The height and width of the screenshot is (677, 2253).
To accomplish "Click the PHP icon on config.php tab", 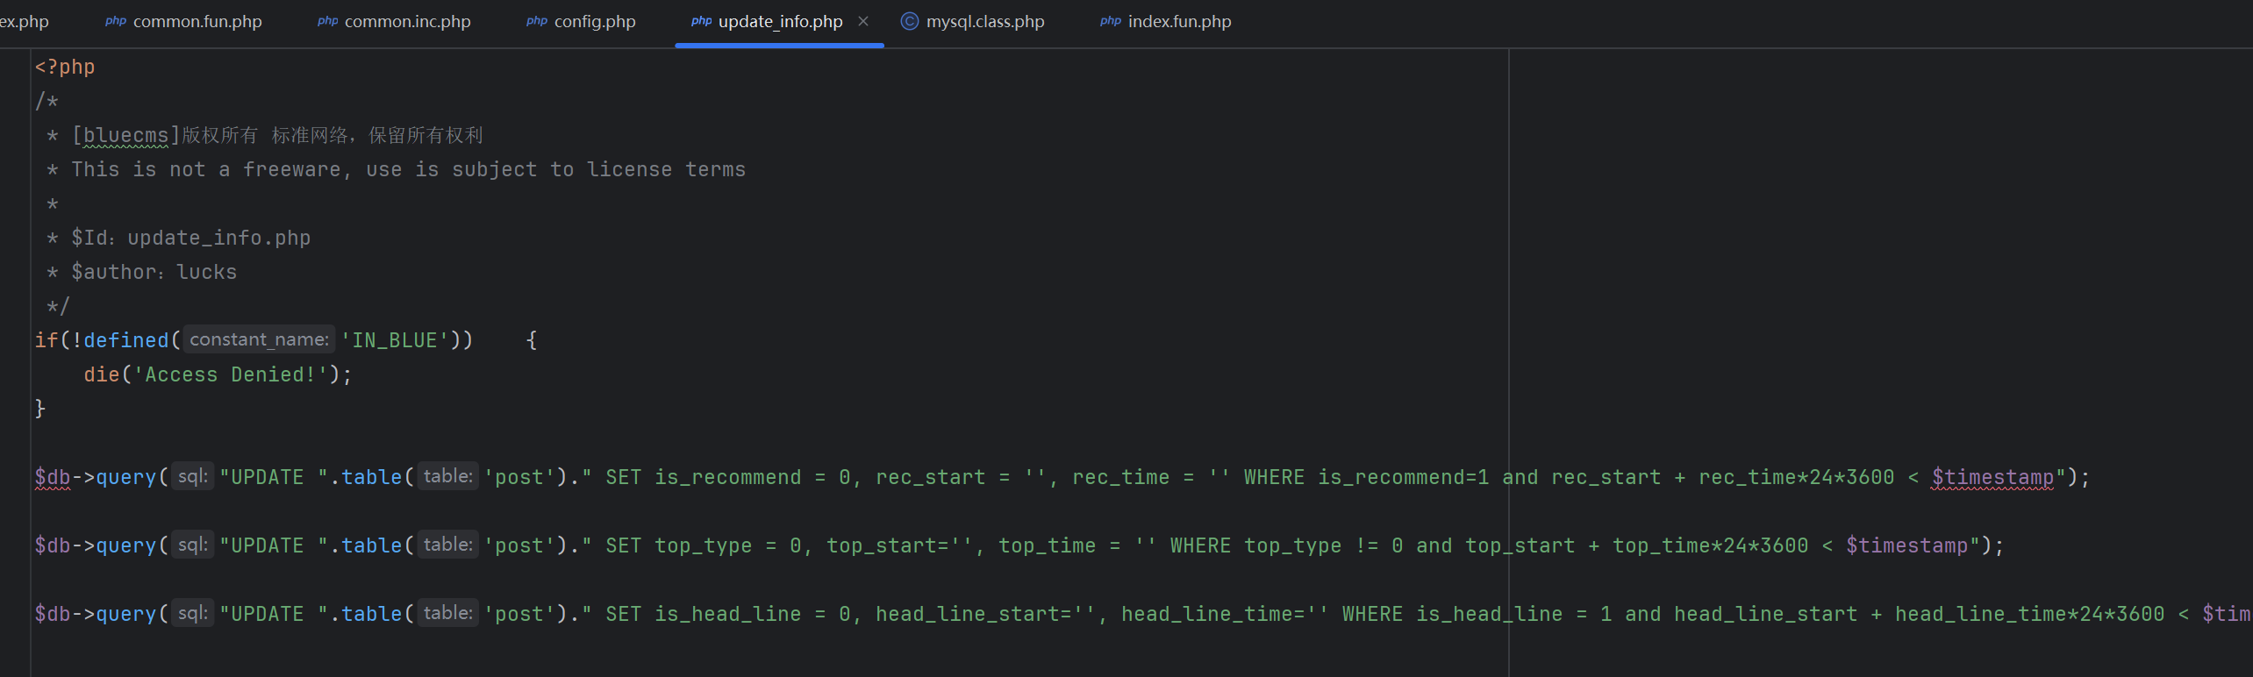I will pos(537,21).
